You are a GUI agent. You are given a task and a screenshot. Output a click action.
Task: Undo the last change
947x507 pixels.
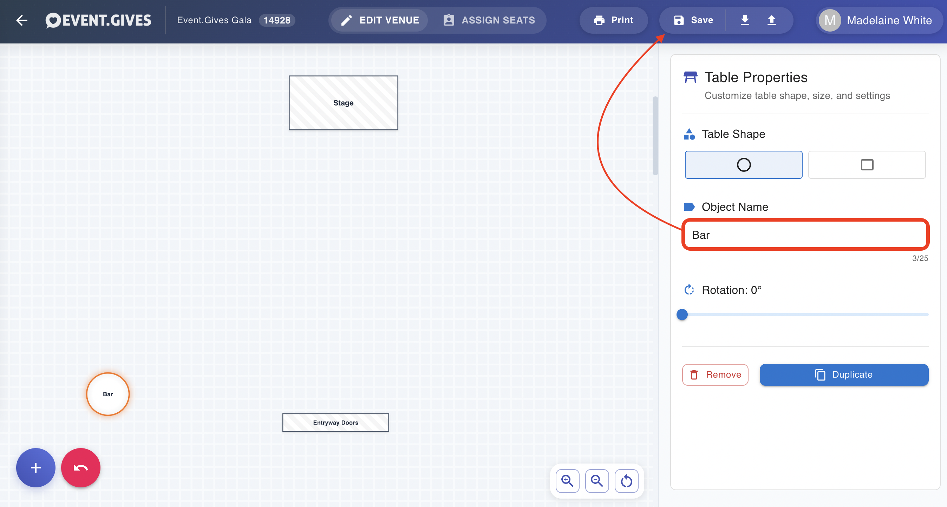[x=80, y=468]
